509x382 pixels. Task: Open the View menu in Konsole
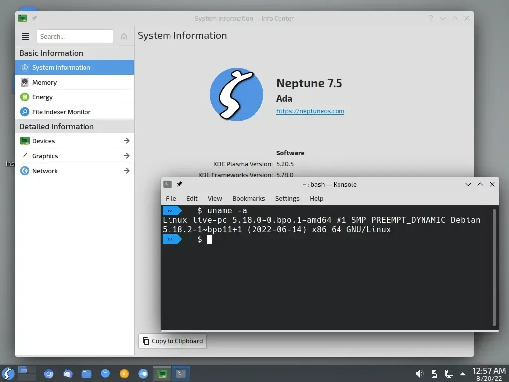pyautogui.click(x=215, y=198)
